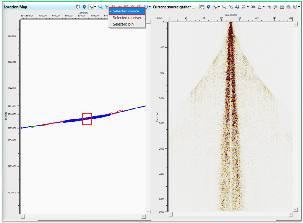Click the spreadsheet table icon in gather toolbar
The image size is (303, 223).
[x=254, y=7]
